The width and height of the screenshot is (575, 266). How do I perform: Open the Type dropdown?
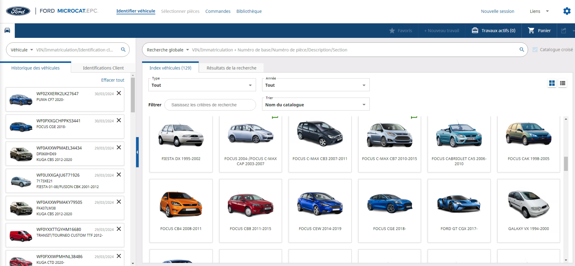pyautogui.click(x=202, y=85)
